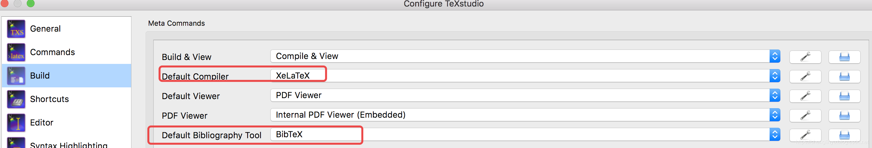This screenshot has height=148, width=872.
Task: Click the wrench icon for Build & View
Action: [805, 56]
